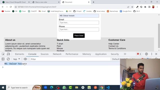Select the MD. Daloar hossain console log
The width and height of the screenshot is (160, 90).
pyautogui.click(x=15, y=64)
